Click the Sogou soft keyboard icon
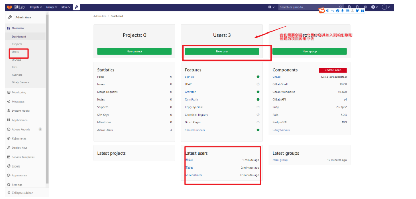The image size is (416, 199). [x=348, y=11]
